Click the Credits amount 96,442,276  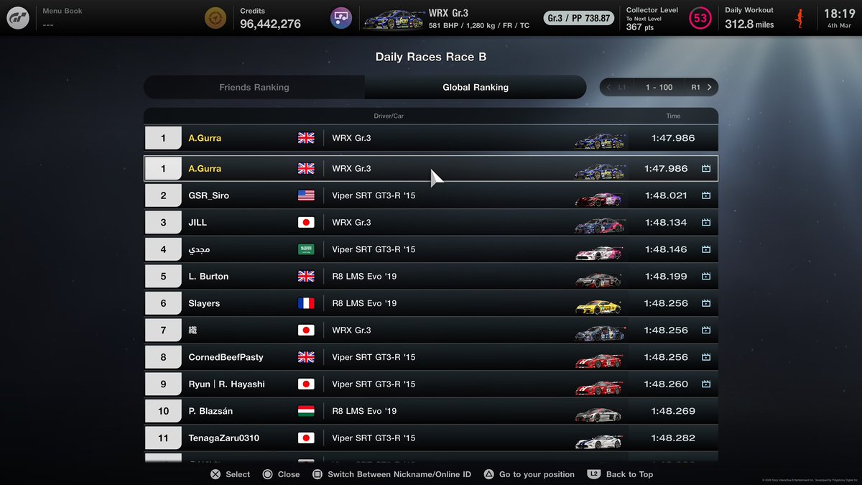click(x=270, y=24)
